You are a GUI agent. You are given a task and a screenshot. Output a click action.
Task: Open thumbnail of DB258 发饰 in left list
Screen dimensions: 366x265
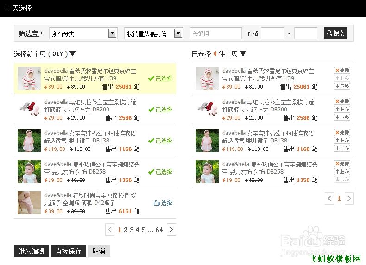[29, 172]
